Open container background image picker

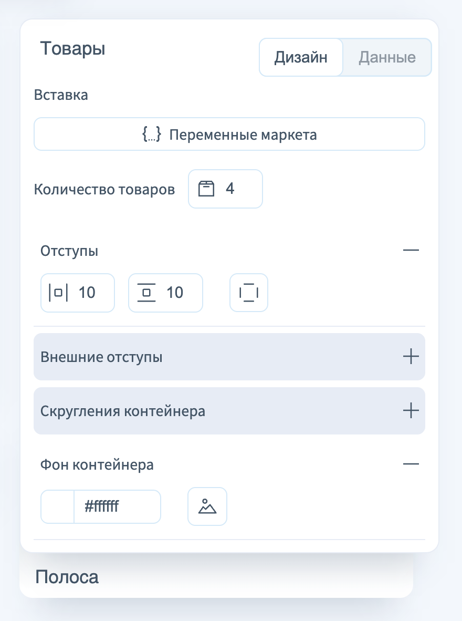coord(207,506)
